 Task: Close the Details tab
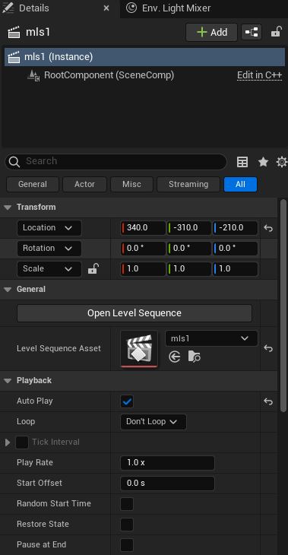(x=106, y=8)
